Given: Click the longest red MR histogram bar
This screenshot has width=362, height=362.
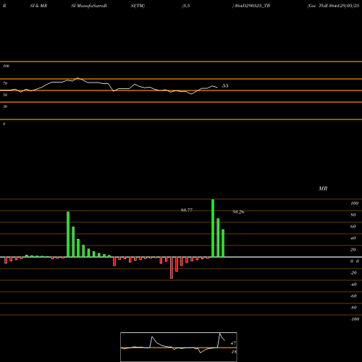Looking at the screenshot, I should (x=172, y=268).
